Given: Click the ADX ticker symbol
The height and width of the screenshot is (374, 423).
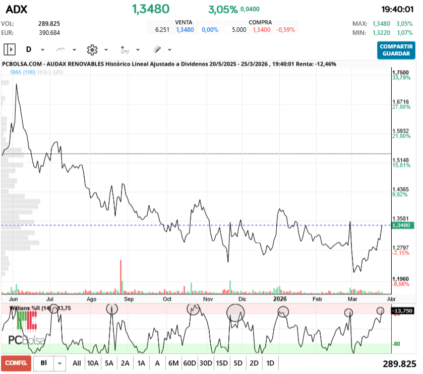Looking at the screenshot, I should coord(17,9).
